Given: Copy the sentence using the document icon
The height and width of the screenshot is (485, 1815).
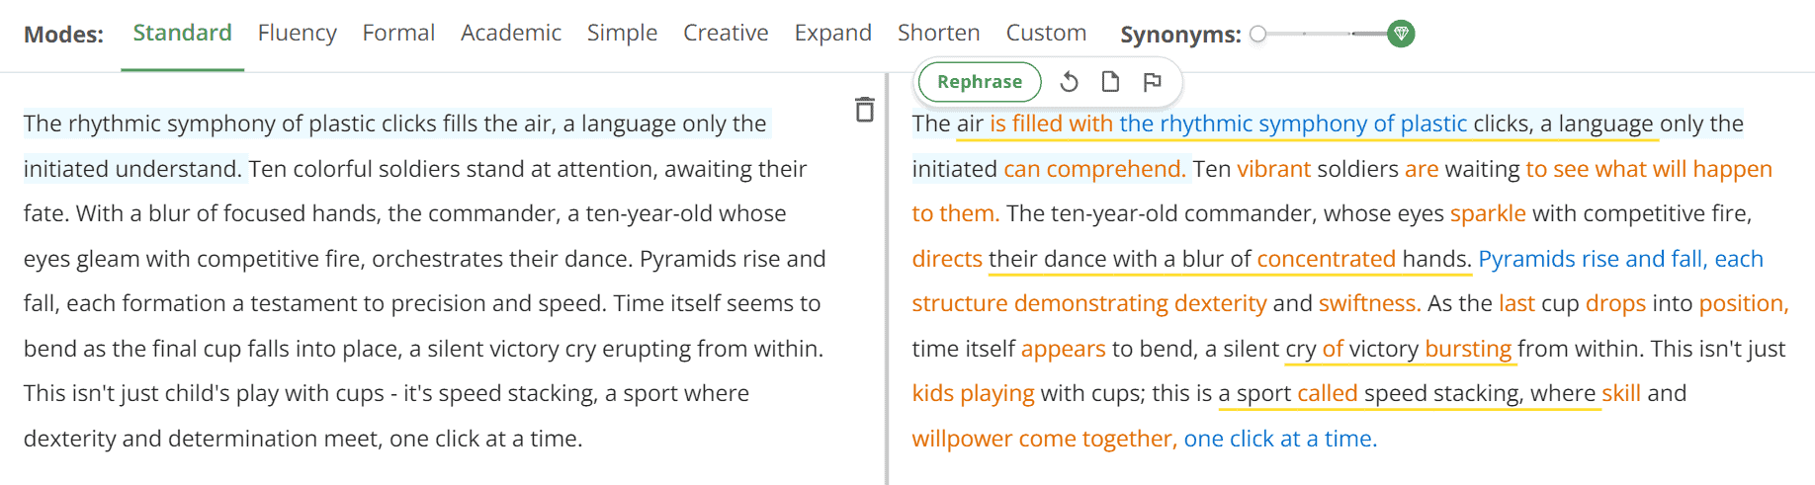Looking at the screenshot, I should pos(1110,82).
